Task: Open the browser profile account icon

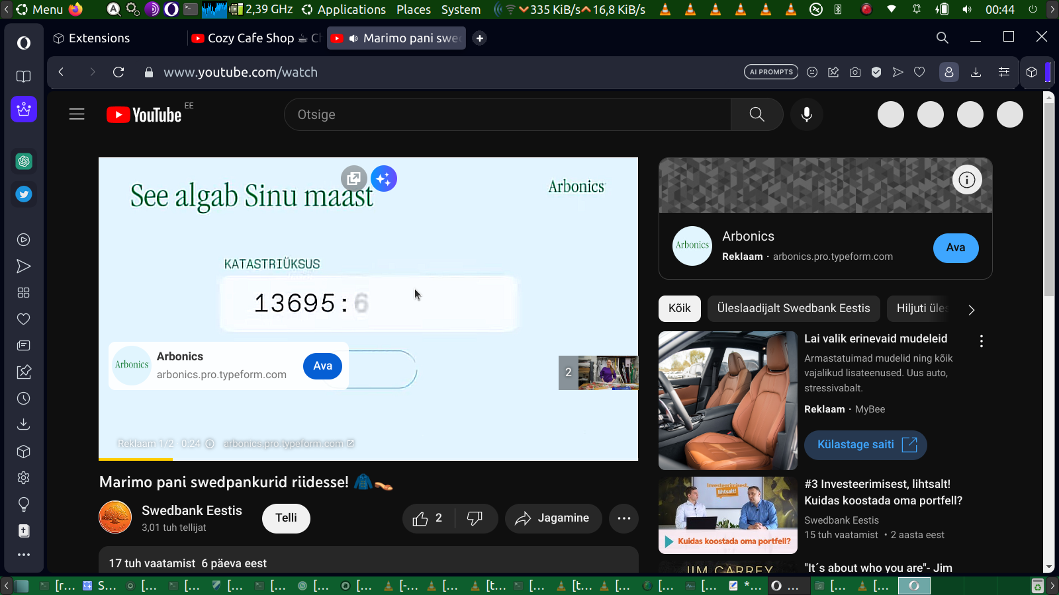Action: [x=949, y=72]
